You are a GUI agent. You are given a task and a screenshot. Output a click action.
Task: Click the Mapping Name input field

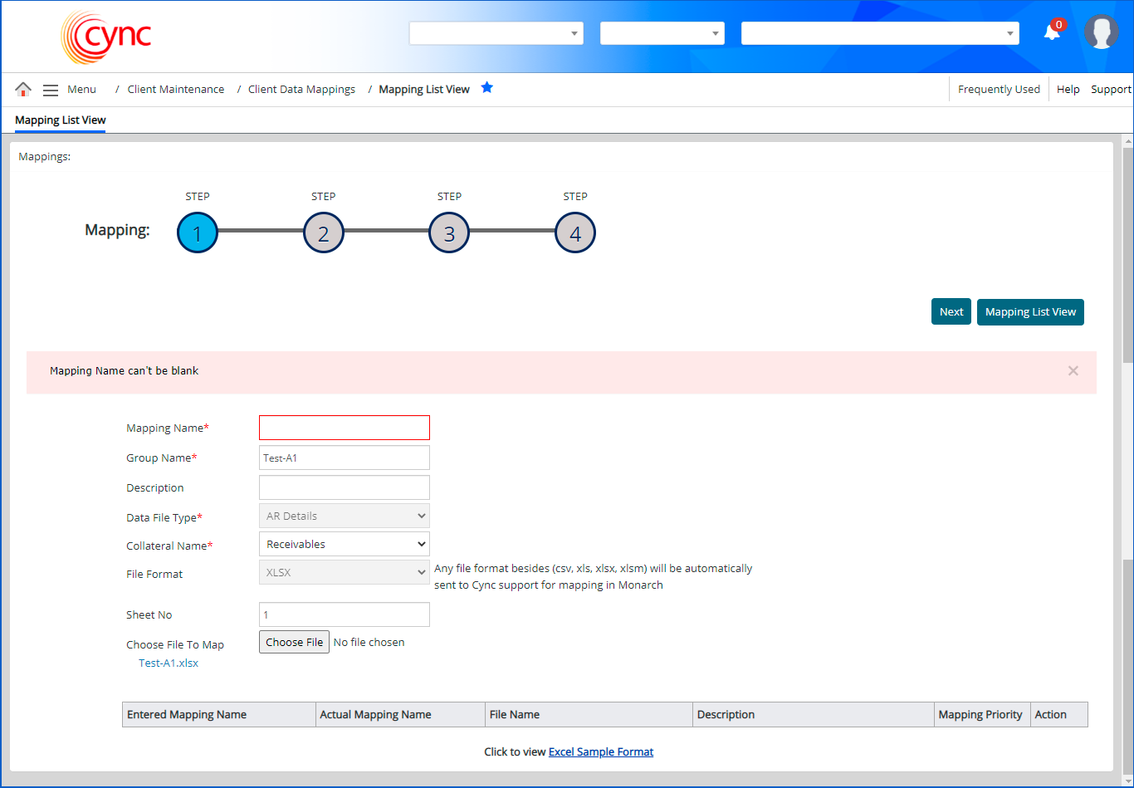345,428
